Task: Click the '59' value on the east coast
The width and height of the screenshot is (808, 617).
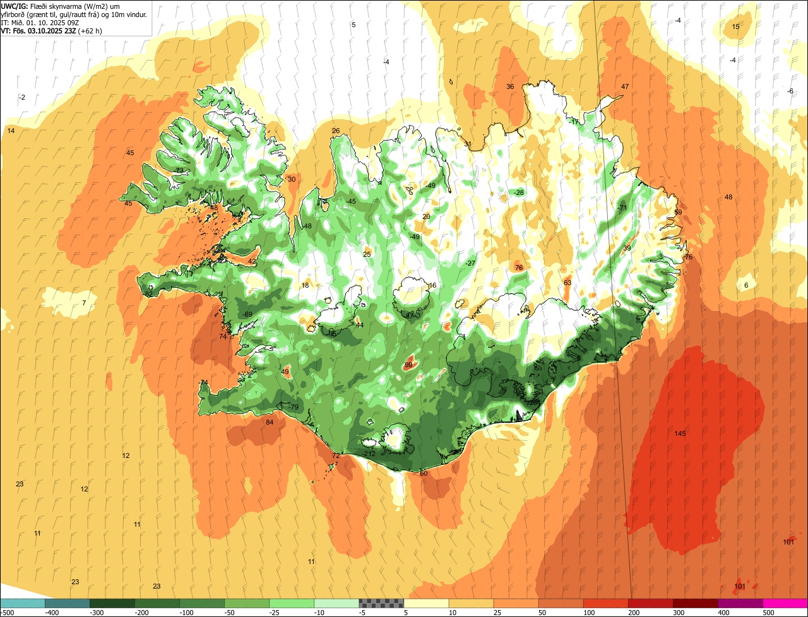Action: (x=678, y=213)
